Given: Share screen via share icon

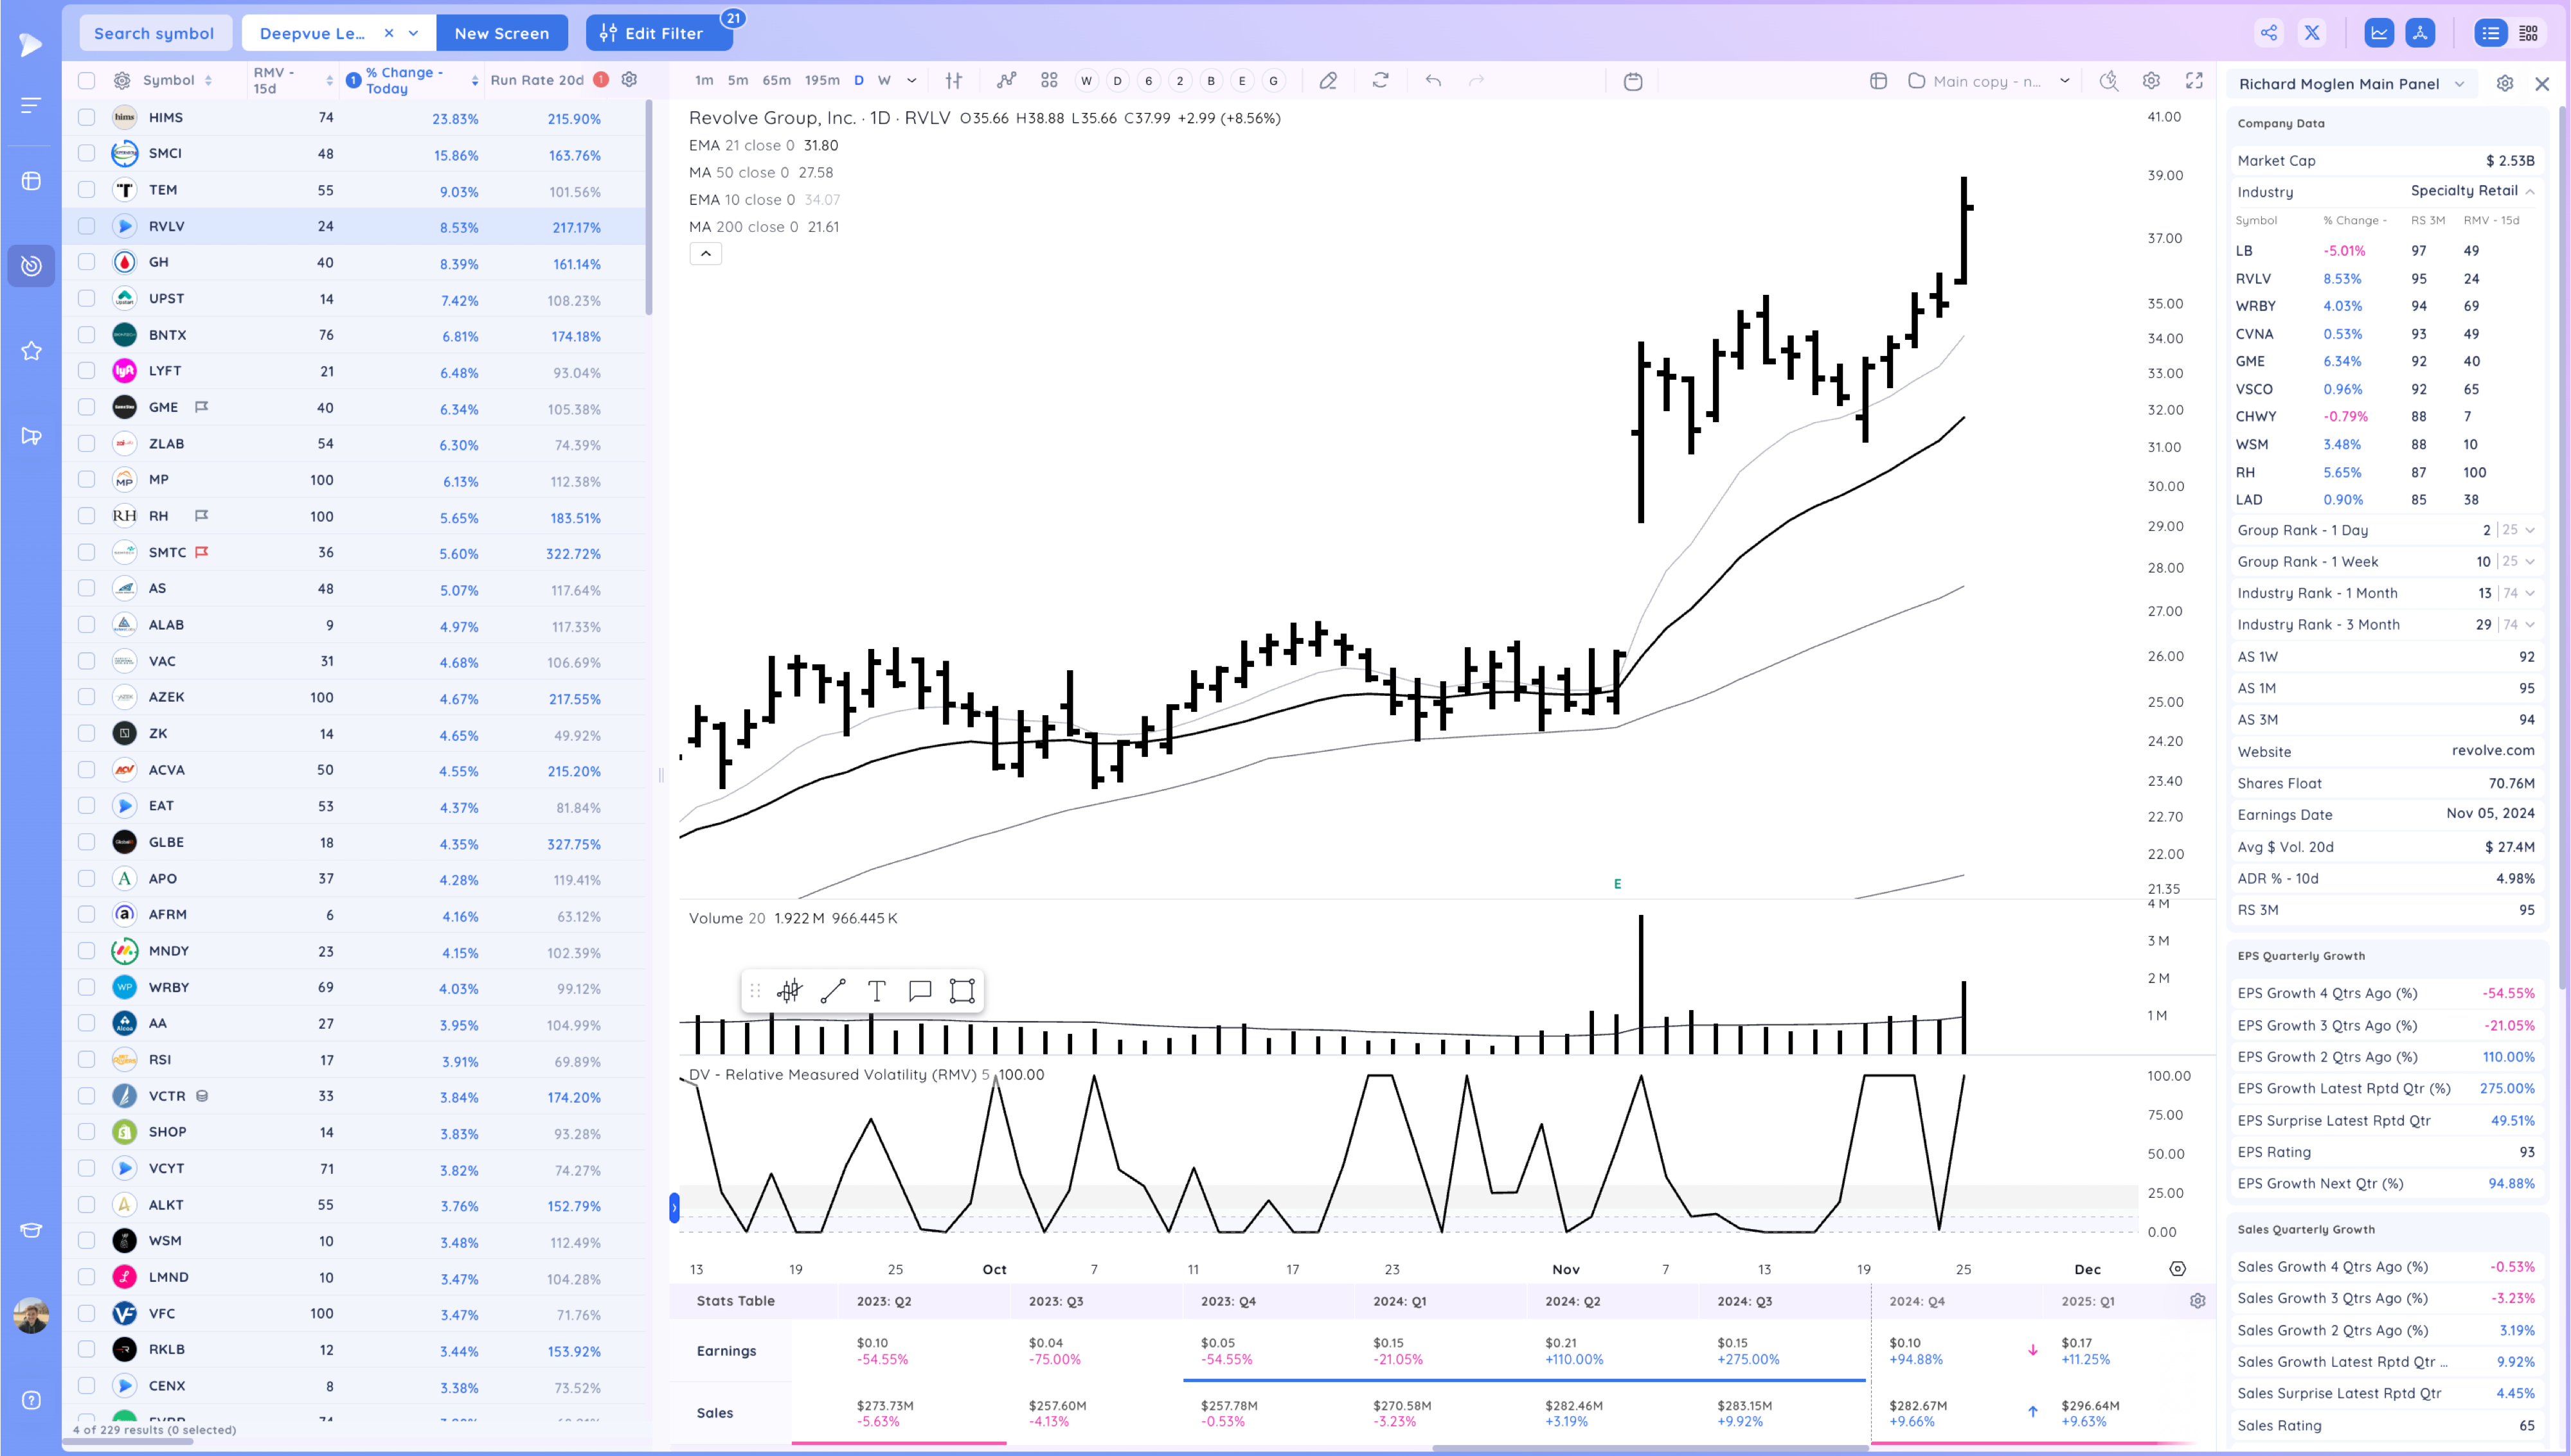Looking at the screenshot, I should pos(2269,33).
